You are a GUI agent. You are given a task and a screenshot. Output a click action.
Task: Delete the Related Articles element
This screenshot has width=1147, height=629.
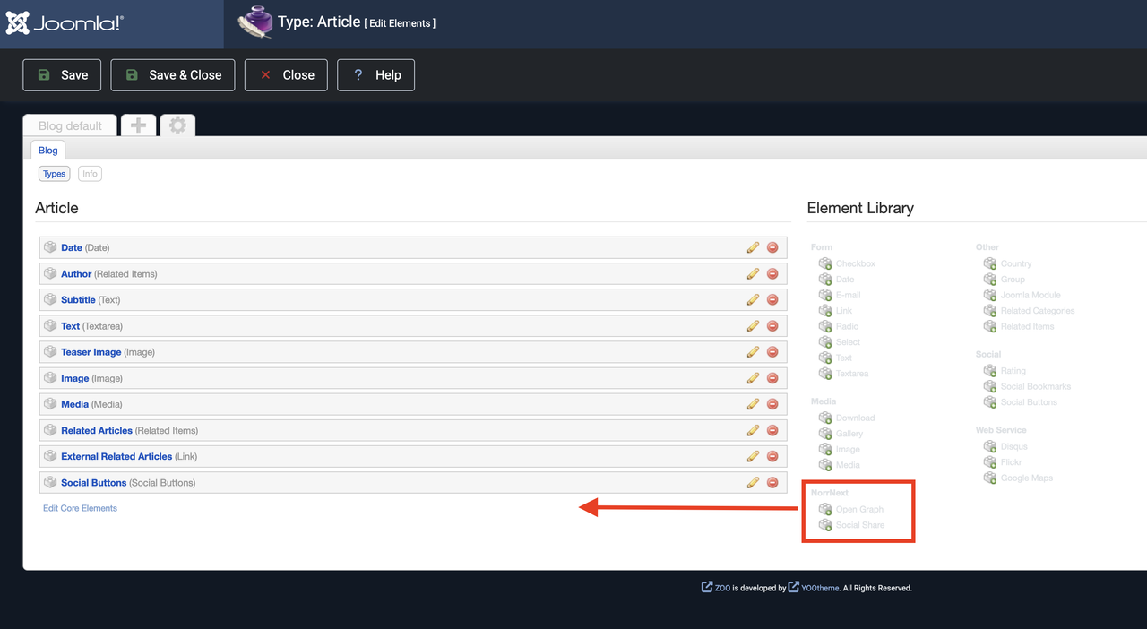click(772, 430)
